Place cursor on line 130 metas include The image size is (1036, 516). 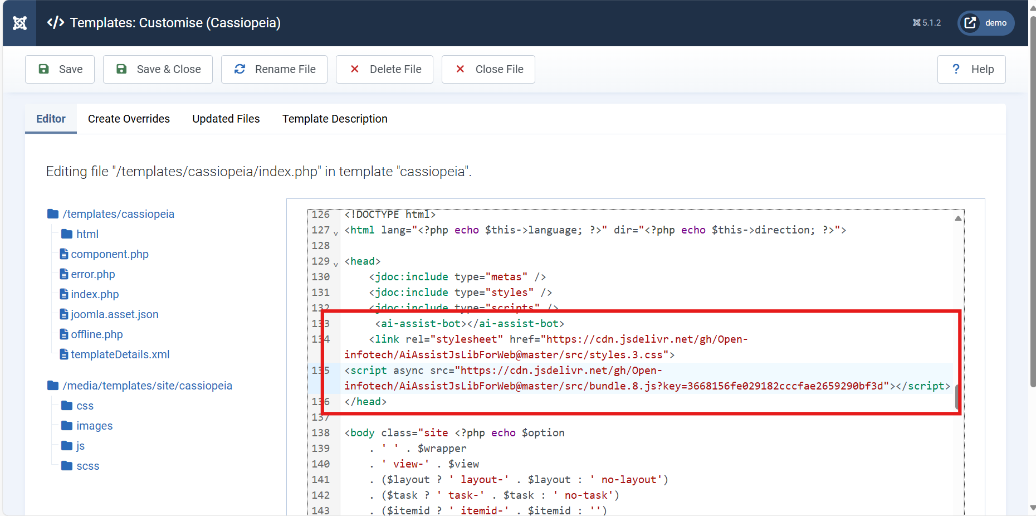[457, 277]
